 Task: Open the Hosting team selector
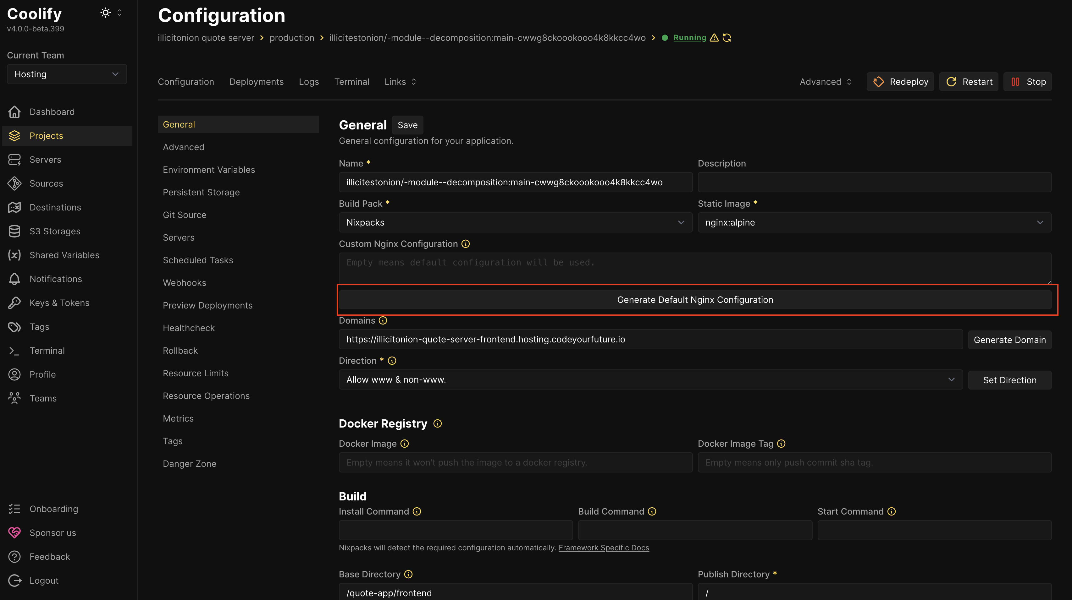(67, 74)
